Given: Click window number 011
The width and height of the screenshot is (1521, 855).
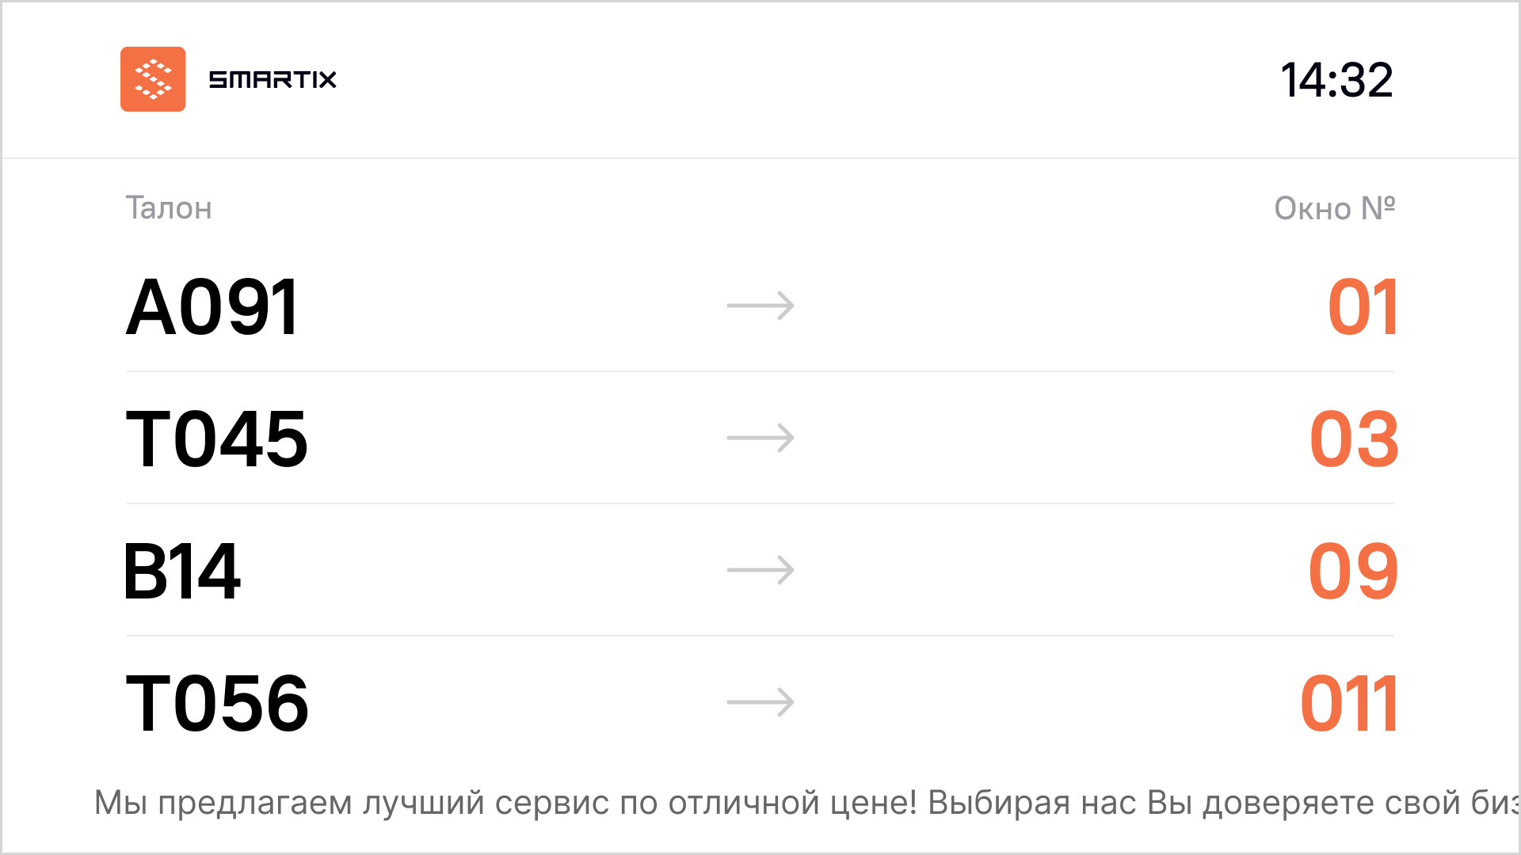Looking at the screenshot, I should click(x=1349, y=704).
